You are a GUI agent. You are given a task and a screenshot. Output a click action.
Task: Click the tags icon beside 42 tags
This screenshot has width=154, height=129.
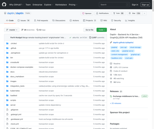(37, 30)
